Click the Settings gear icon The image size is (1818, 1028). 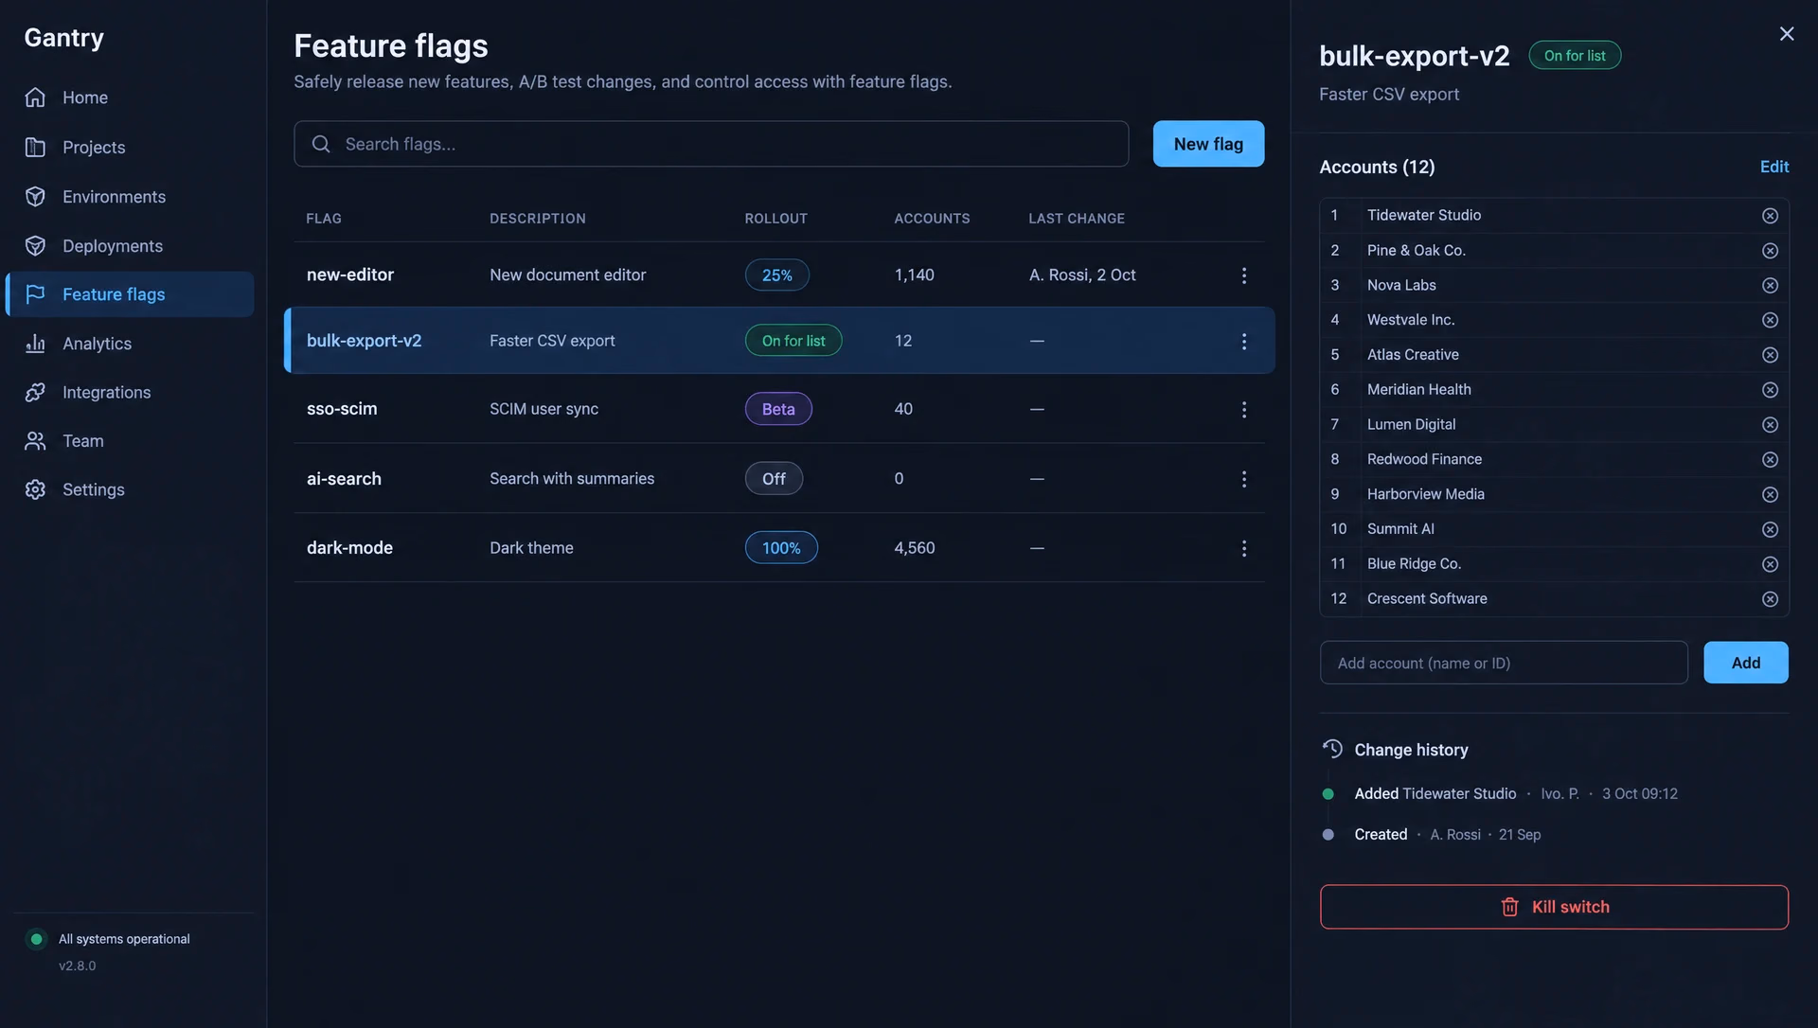[35, 489]
